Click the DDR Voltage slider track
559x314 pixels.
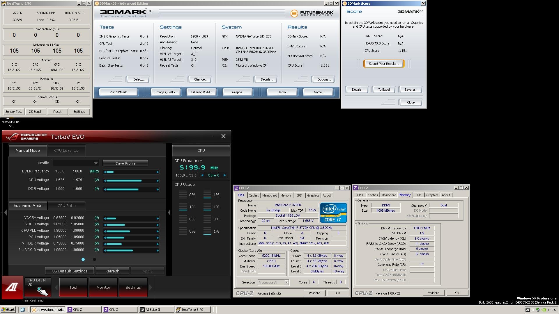pyautogui.click(x=131, y=190)
